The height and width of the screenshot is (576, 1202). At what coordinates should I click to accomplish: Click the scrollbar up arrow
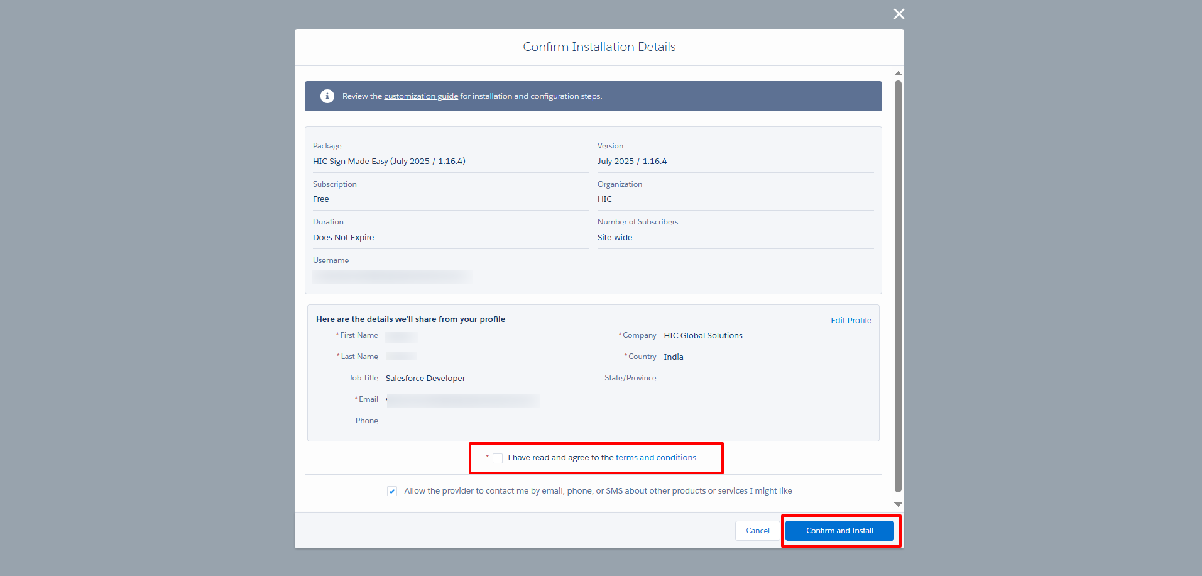(x=898, y=74)
